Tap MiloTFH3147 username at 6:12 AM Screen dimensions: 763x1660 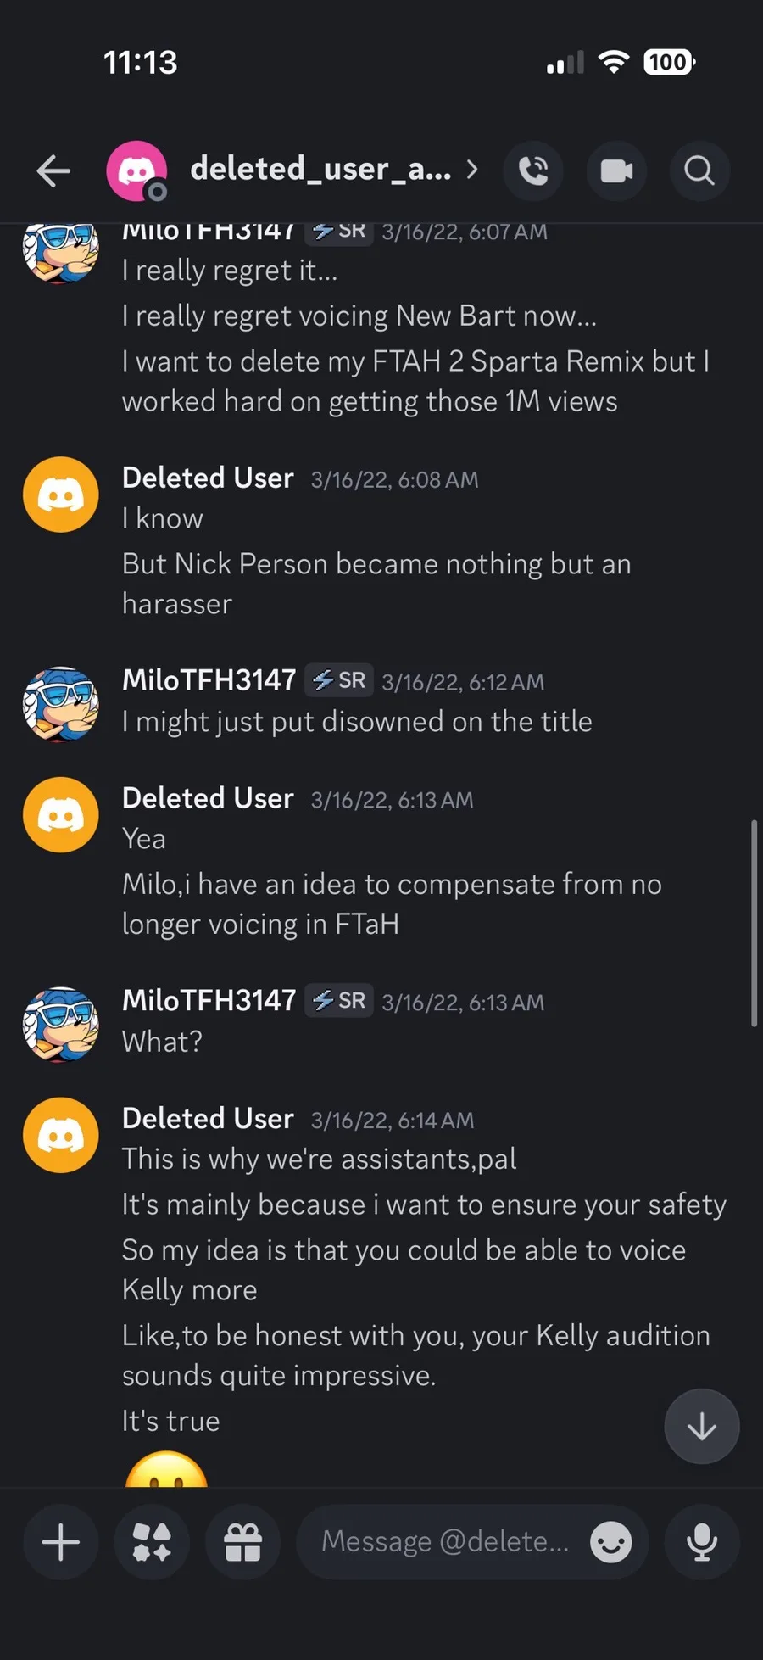click(x=209, y=680)
